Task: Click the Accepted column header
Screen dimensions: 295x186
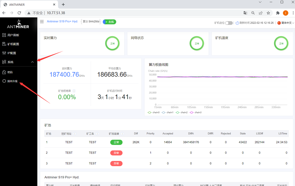Action: (x=168, y=134)
